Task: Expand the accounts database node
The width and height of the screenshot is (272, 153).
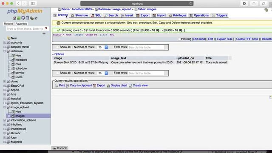Action: 5,42
